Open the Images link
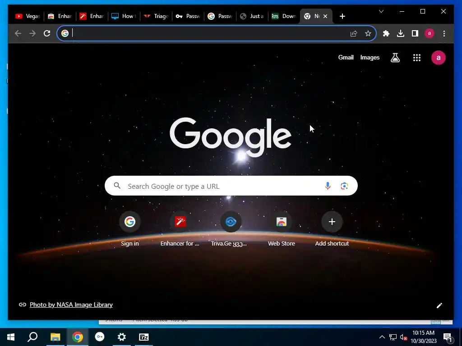The image size is (462, 346). [370, 57]
